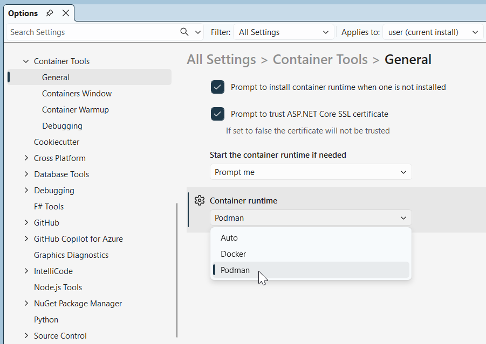Screen dimensions: 486x344
Task: Choose Docker as the container runtime
Action: 234,254
